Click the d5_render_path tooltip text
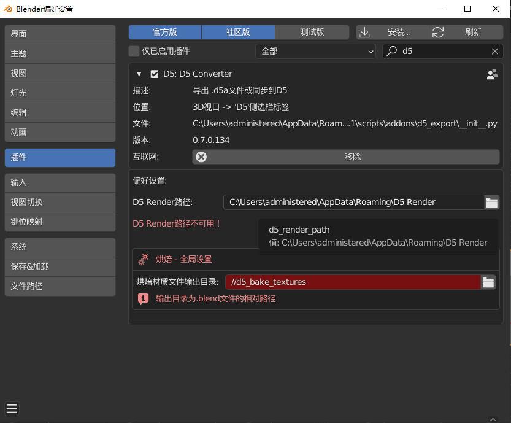Viewport: 511px width, 423px height. tap(299, 230)
